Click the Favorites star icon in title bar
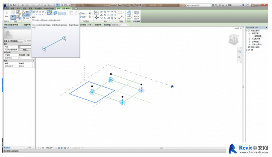This screenshot has height=157, width=272. tap(223, 5)
